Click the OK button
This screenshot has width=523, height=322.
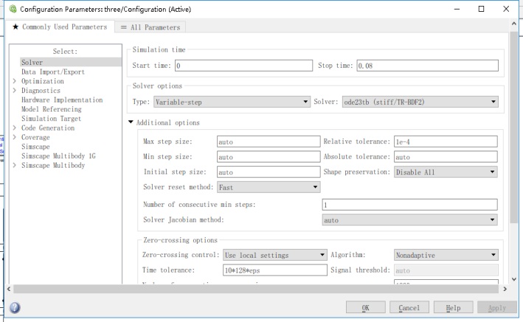[x=366, y=308]
